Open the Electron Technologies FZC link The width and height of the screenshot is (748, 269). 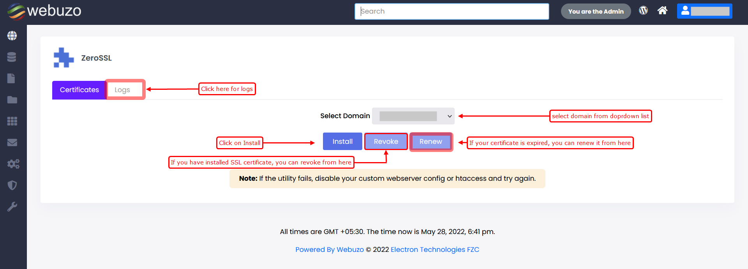435,250
